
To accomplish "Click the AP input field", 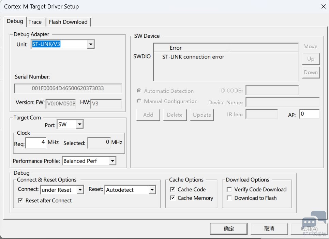I will (310, 114).
